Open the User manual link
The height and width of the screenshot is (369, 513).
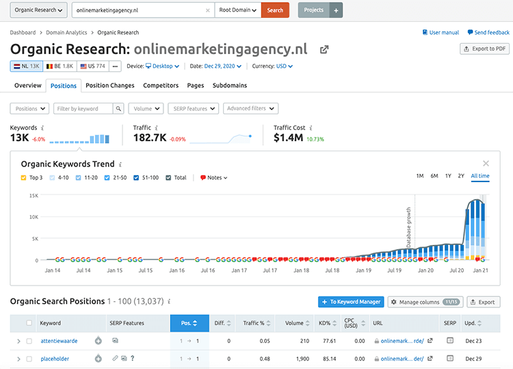click(440, 32)
